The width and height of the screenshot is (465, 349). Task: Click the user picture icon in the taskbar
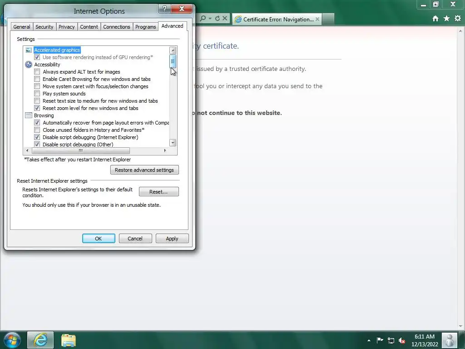click(x=449, y=340)
